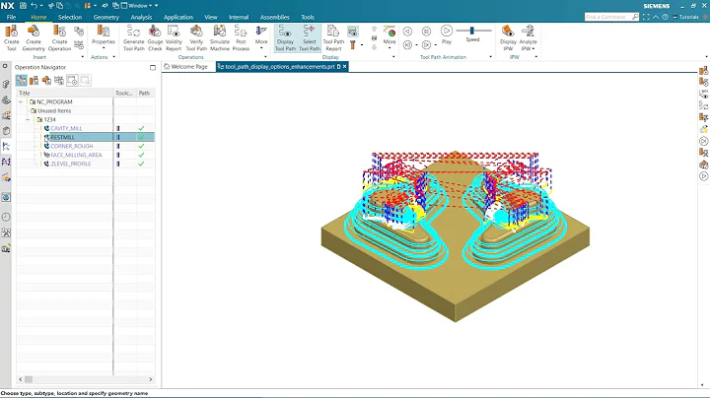This screenshot has width=710, height=398.
Task: Switch to Program Order View icon
Action: click(22, 81)
